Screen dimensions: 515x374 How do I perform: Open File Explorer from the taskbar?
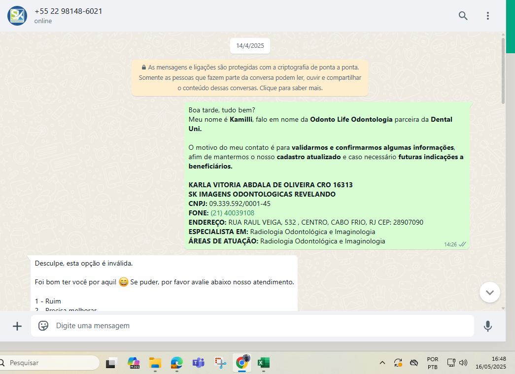pos(155,363)
